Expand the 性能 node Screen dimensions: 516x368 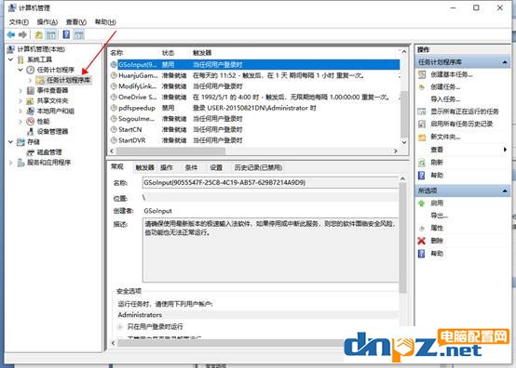click(x=20, y=122)
